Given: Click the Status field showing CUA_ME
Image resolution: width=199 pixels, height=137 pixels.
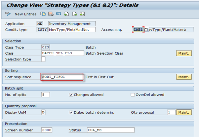Looking at the screenshot, I should (x=111, y=130).
